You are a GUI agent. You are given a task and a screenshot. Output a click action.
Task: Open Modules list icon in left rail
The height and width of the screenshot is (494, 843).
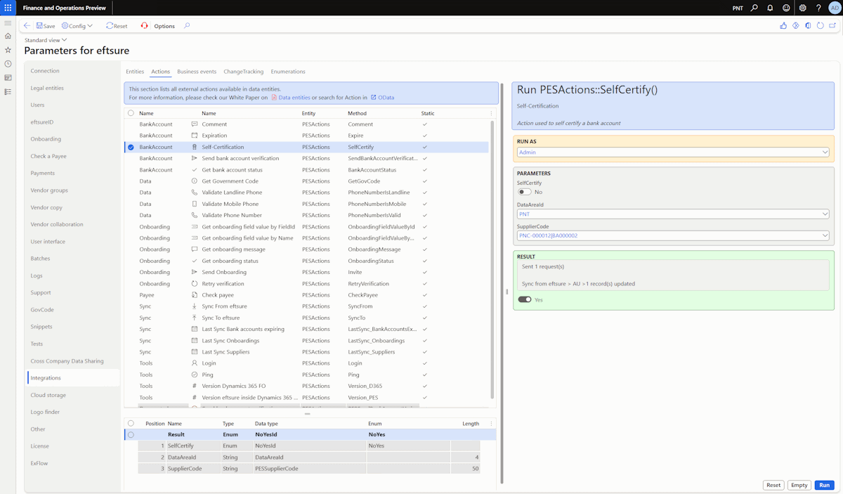coord(8,92)
